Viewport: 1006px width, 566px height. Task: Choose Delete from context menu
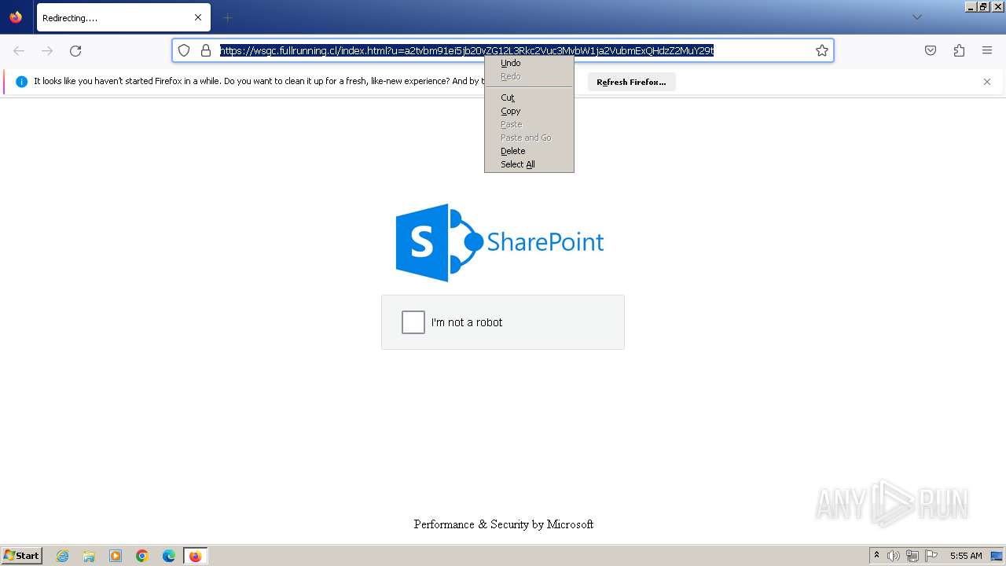529,151
